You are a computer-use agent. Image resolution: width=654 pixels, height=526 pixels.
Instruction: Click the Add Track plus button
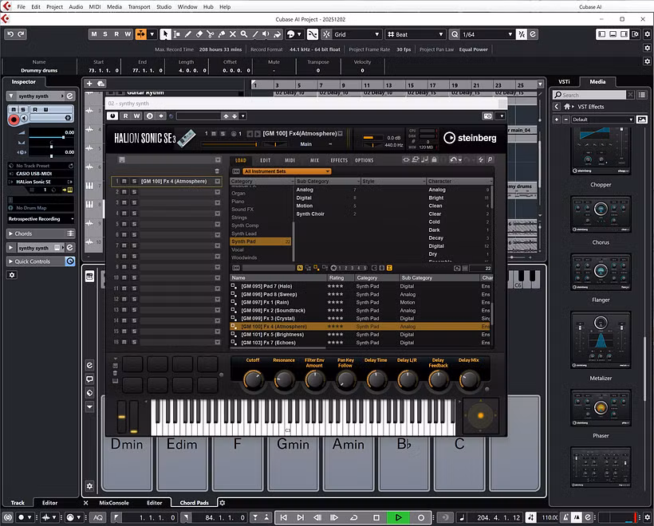point(89,84)
